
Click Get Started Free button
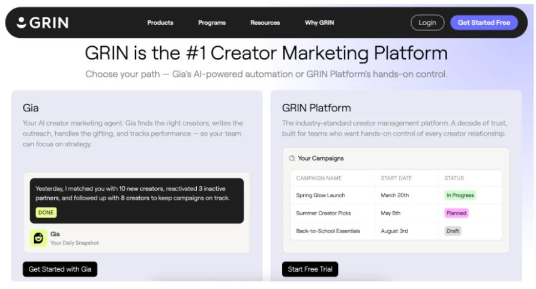pos(484,23)
